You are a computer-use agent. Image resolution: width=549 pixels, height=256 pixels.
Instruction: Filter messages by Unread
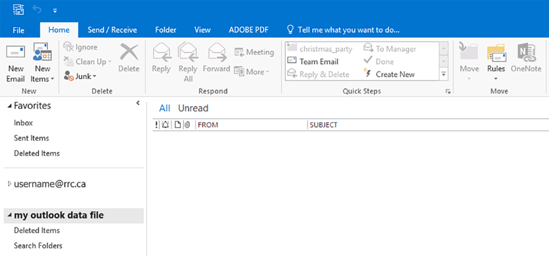[193, 108]
